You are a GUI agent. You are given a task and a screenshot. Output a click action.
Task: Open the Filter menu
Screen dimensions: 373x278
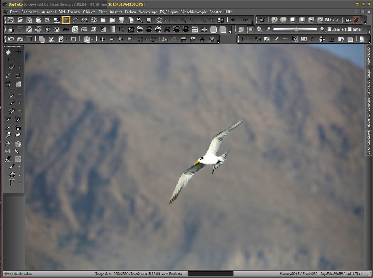pos(103,12)
